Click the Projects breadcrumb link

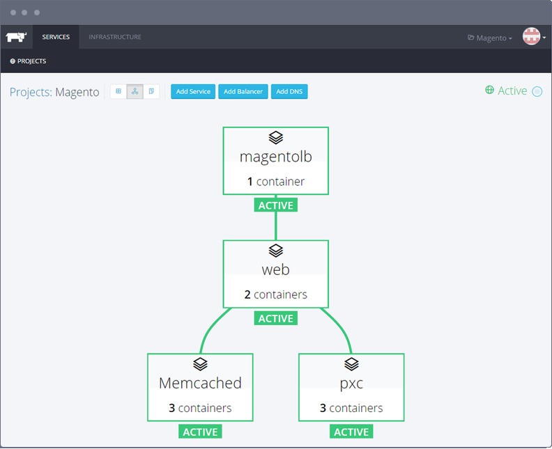(x=29, y=92)
